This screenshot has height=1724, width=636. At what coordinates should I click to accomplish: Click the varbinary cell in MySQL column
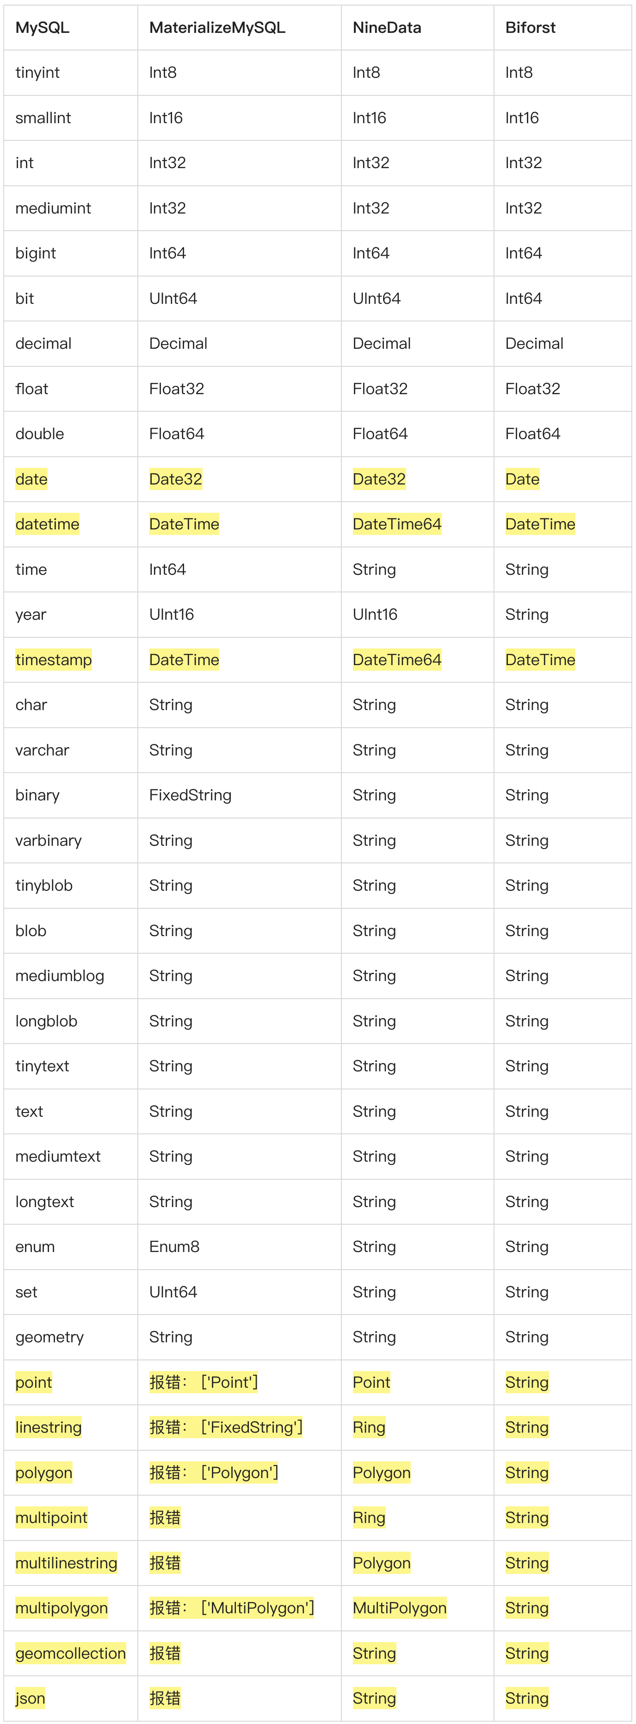point(48,841)
